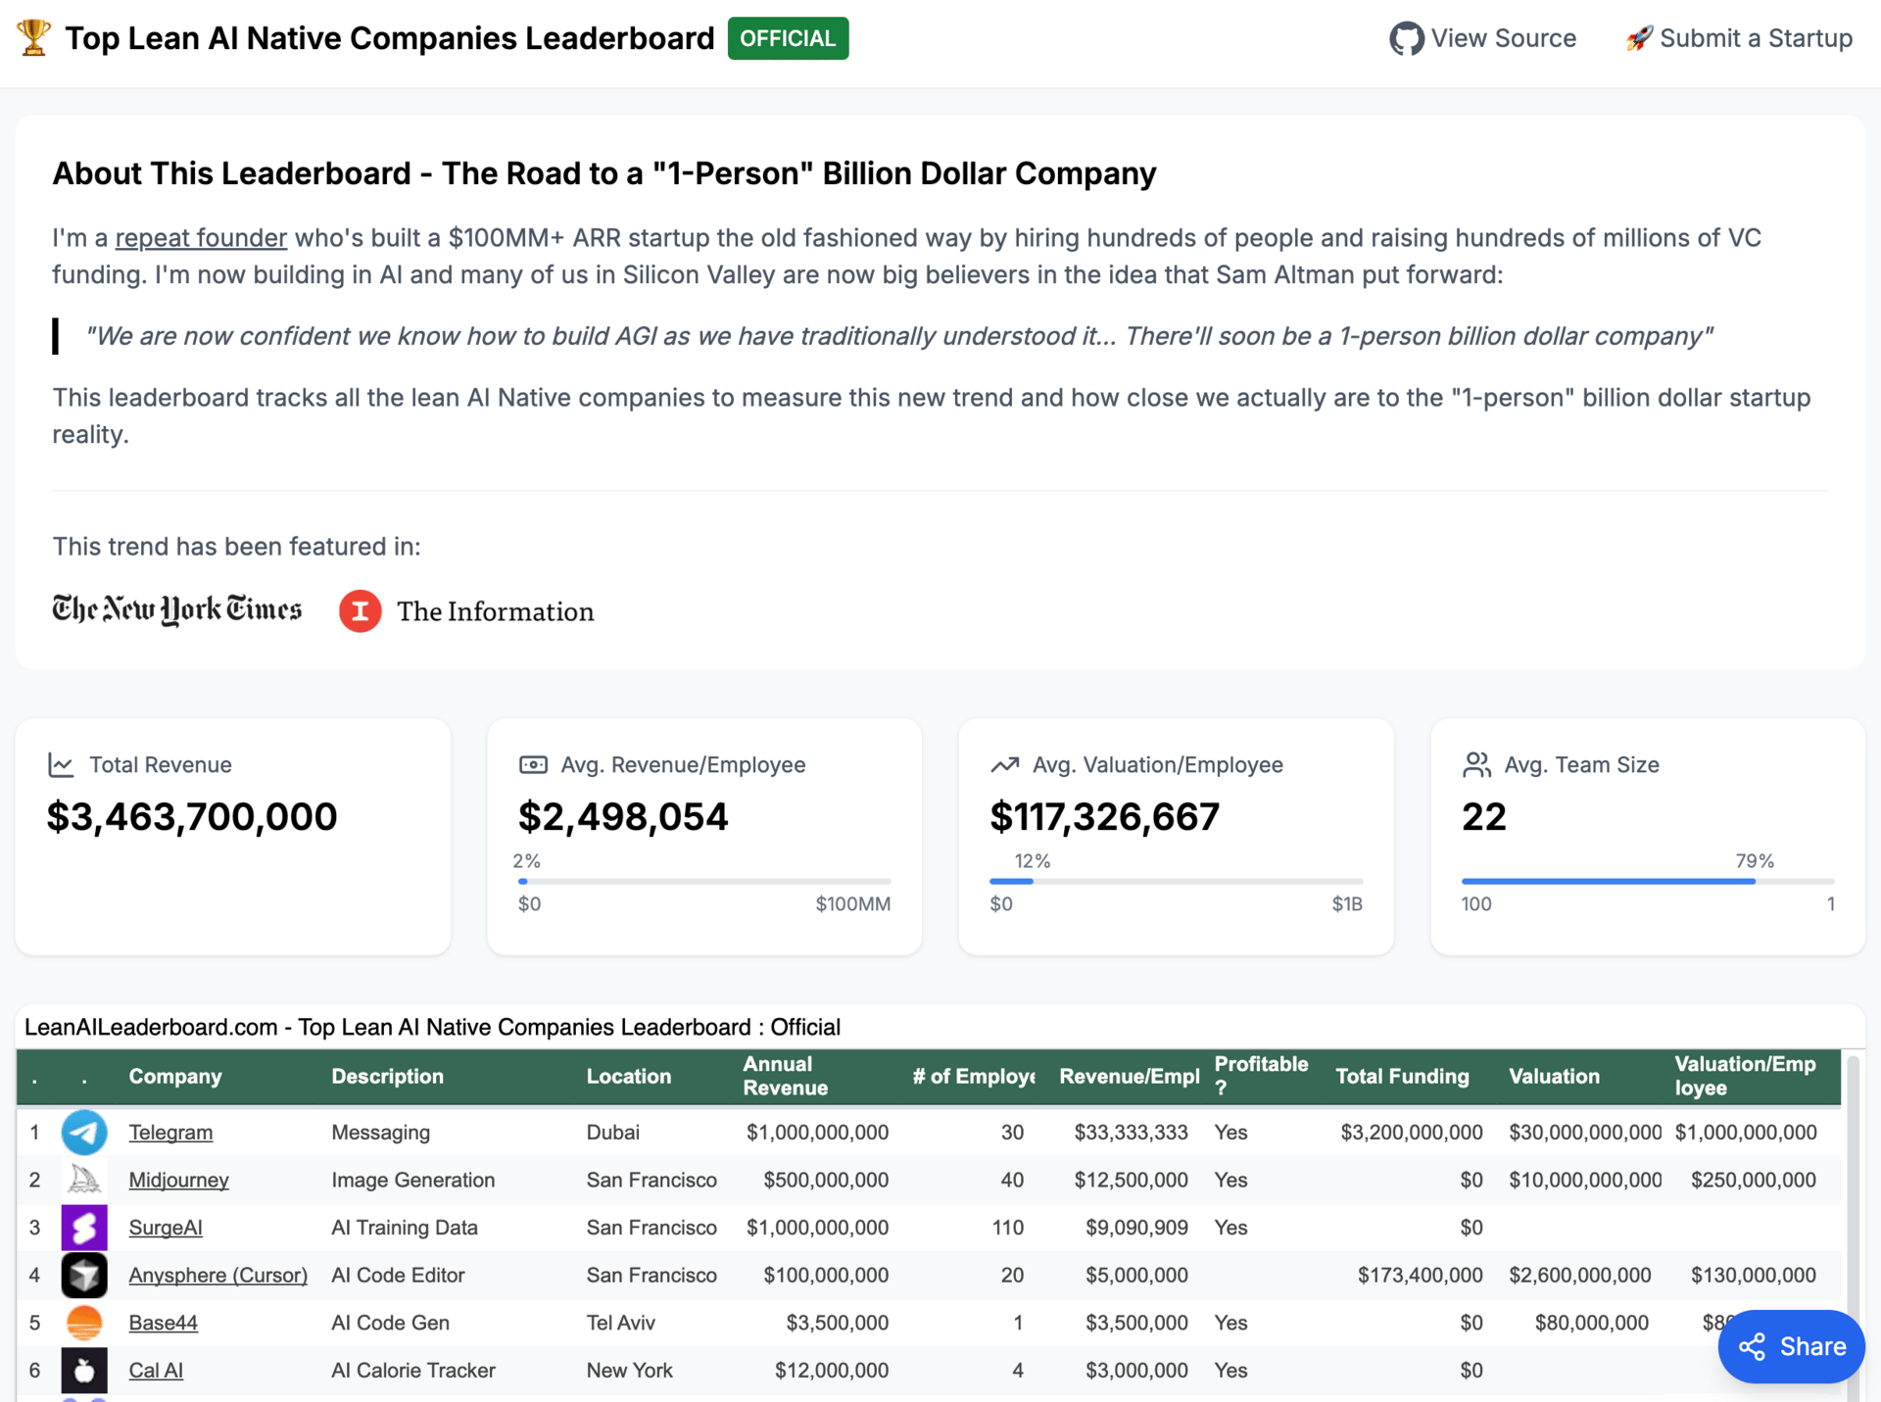This screenshot has height=1402, width=1881.
Task: Click the About This Leaderboard heading
Action: pyautogui.click(x=603, y=173)
